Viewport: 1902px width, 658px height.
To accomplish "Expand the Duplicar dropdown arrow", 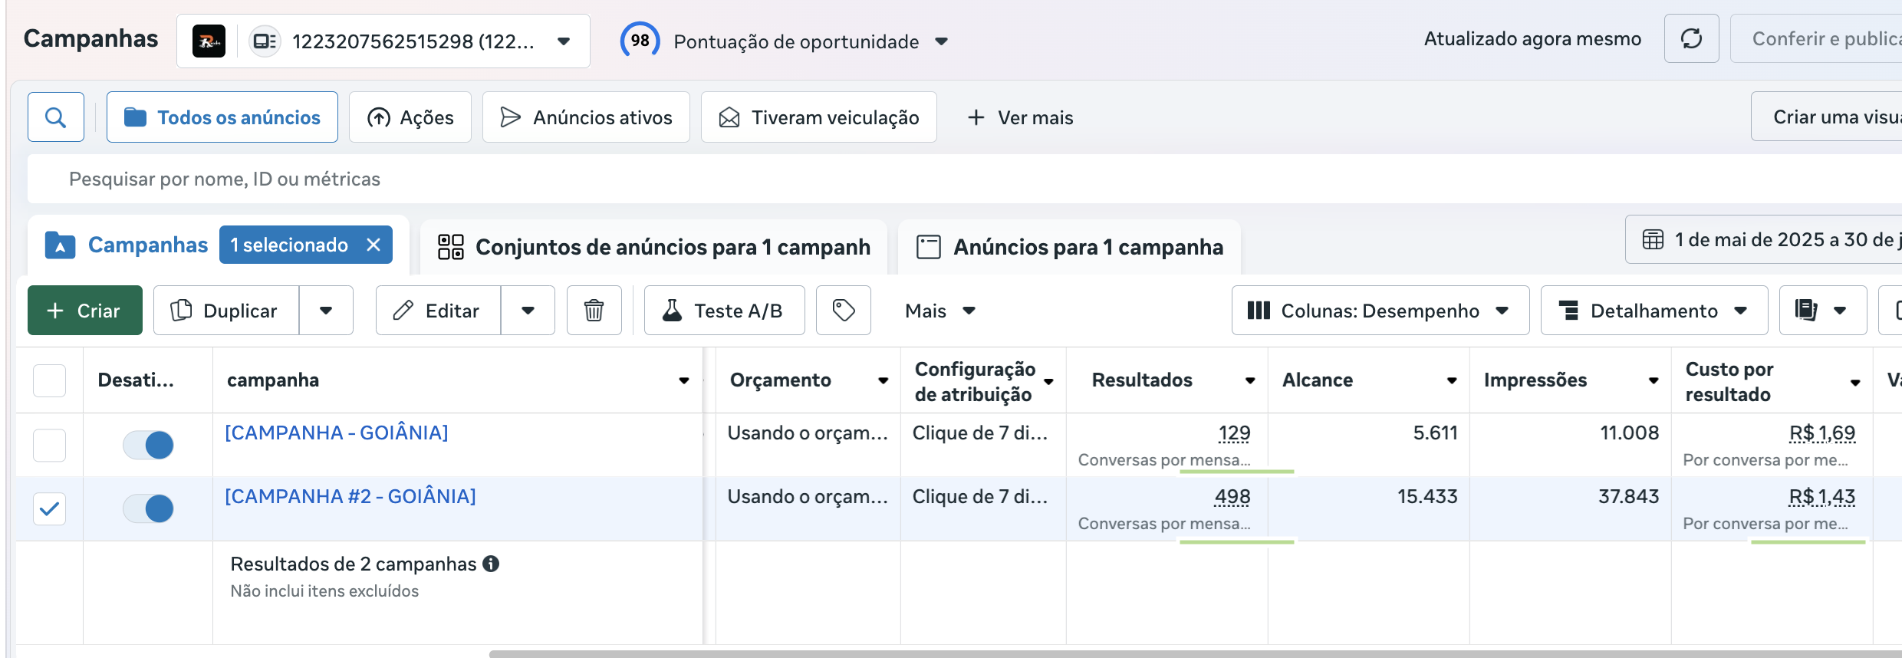I will pos(326,311).
